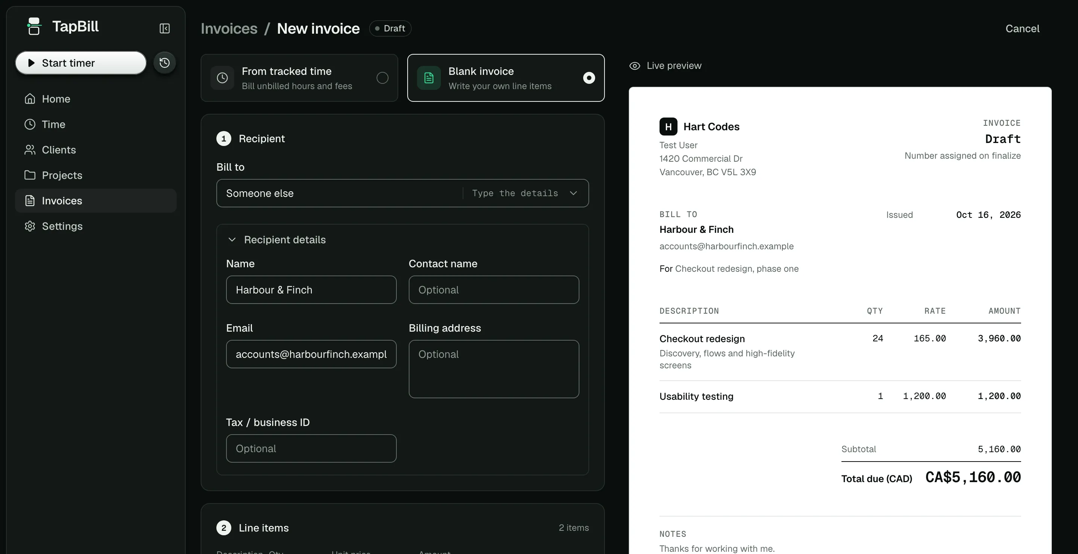Screen dimensions: 1078x554
Task: Click the Live preview eye icon
Action: [x=634, y=66]
